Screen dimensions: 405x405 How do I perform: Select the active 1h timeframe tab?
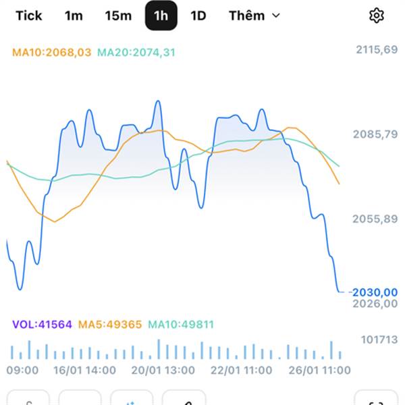tap(161, 16)
